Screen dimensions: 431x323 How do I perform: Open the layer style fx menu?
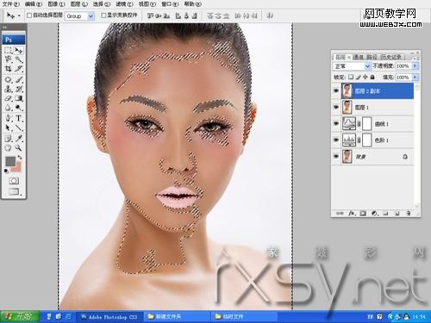pyautogui.click(x=352, y=214)
